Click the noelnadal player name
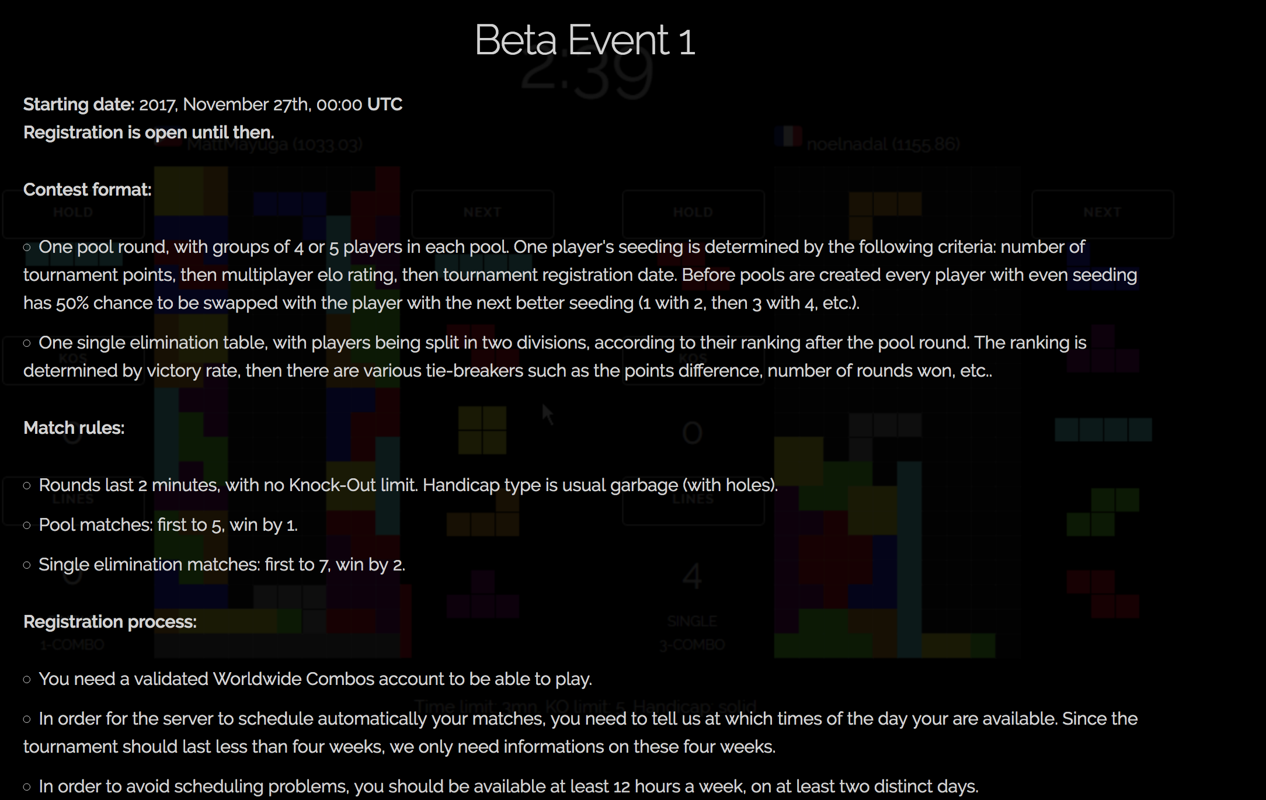1266x800 pixels. pos(883,144)
